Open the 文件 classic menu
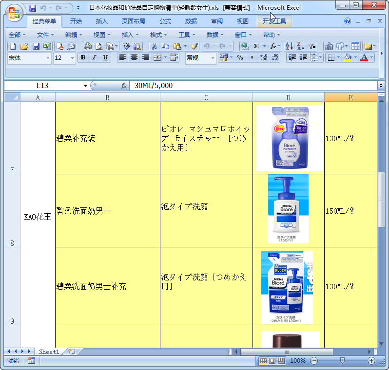Viewport: 389px width, 370px height. pyautogui.click(x=45, y=35)
